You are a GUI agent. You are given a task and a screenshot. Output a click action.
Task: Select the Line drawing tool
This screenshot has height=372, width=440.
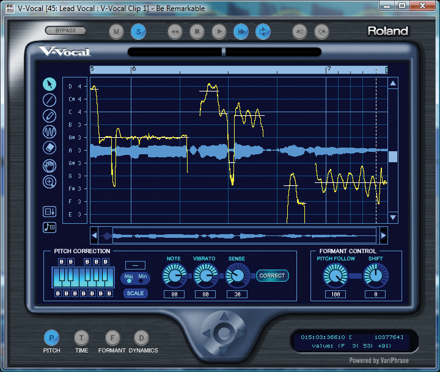pyautogui.click(x=50, y=100)
